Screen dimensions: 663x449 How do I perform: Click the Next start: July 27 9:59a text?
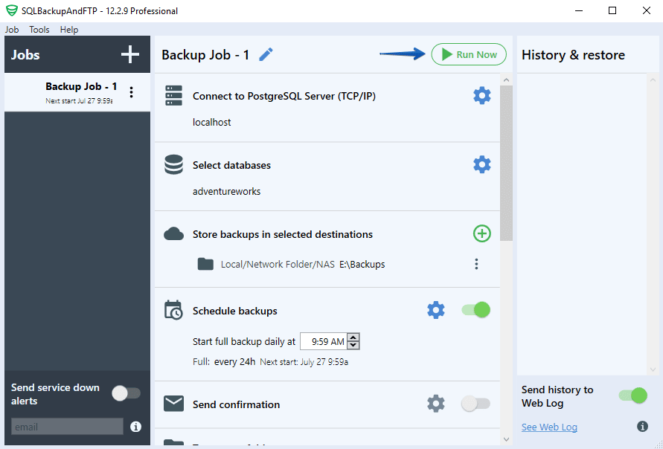[x=304, y=362]
